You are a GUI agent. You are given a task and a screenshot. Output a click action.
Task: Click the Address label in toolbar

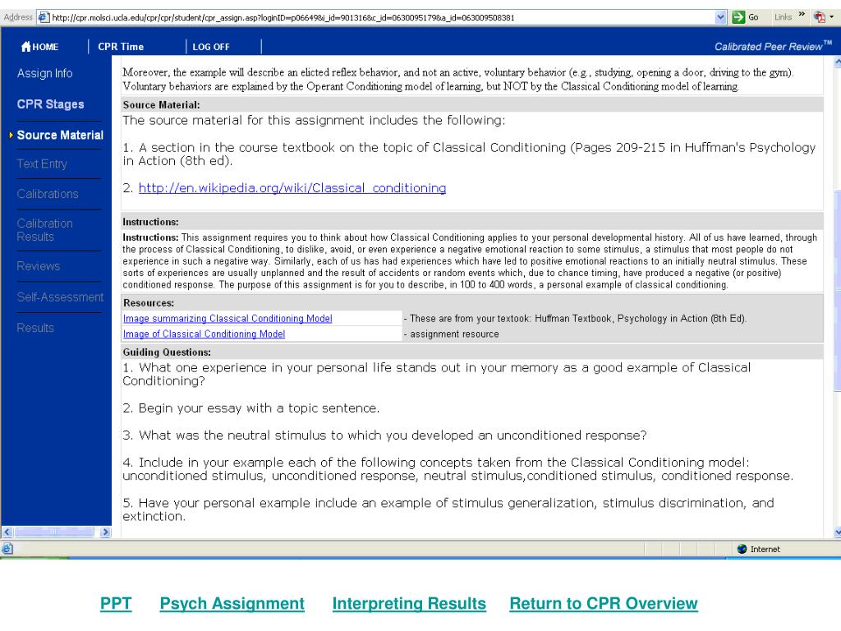click(x=18, y=17)
